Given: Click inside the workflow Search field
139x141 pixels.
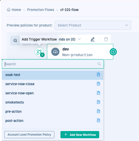Looking at the screenshot, I should pos(53,64).
